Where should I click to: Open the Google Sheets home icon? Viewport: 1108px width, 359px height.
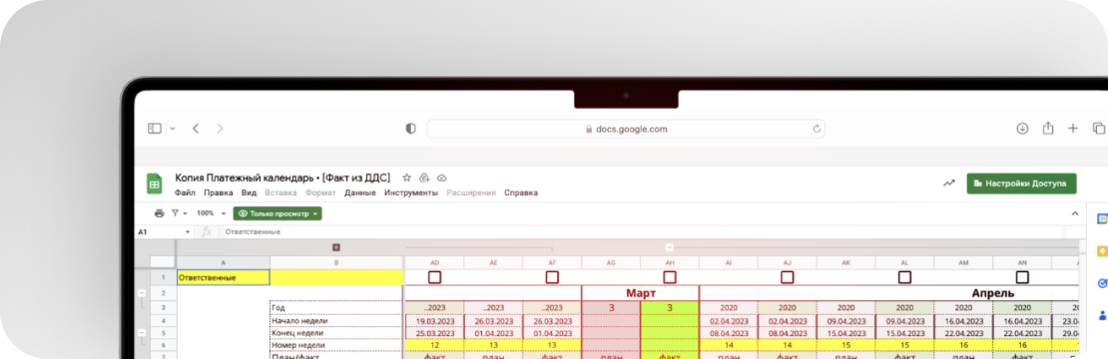coord(154,183)
